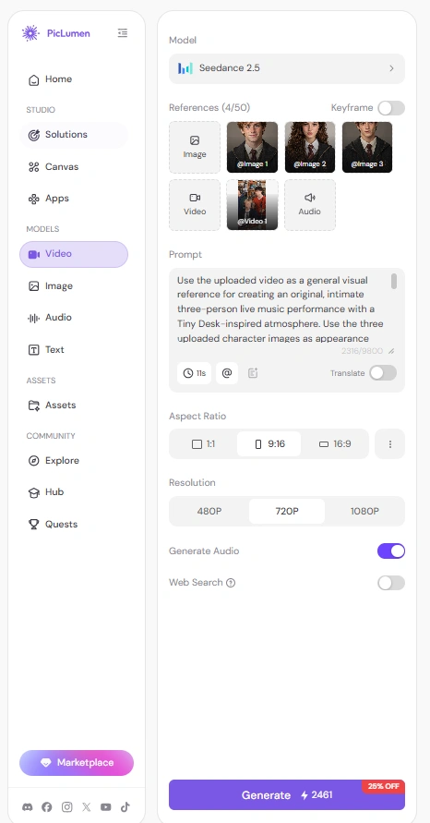
Task: Click the Web Search help icon
Action: point(230,583)
